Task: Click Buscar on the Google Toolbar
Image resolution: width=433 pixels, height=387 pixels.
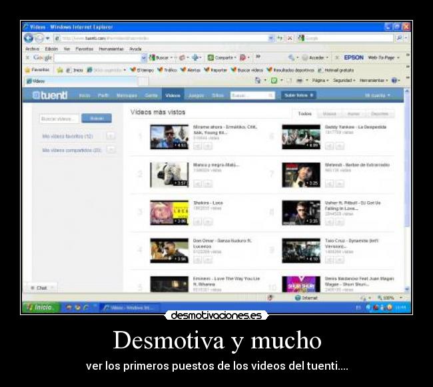Action: pos(161,58)
